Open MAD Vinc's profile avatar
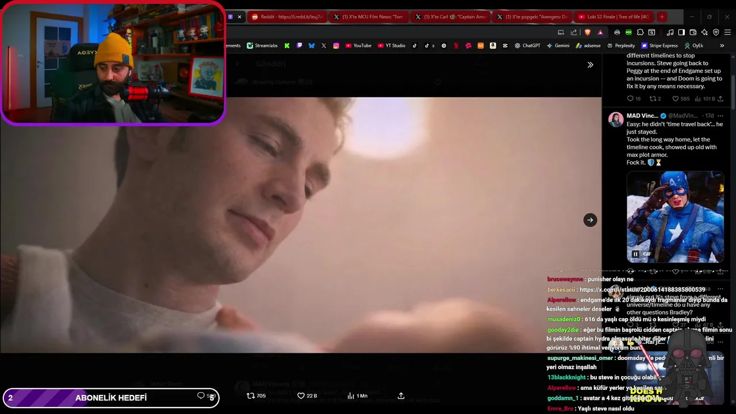The image size is (736, 414). pyautogui.click(x=616, y=120)
